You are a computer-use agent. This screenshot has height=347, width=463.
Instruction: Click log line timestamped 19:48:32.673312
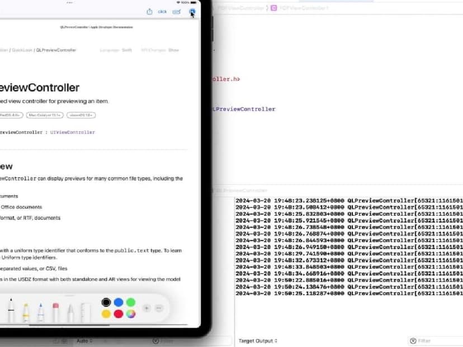[349, 260]
